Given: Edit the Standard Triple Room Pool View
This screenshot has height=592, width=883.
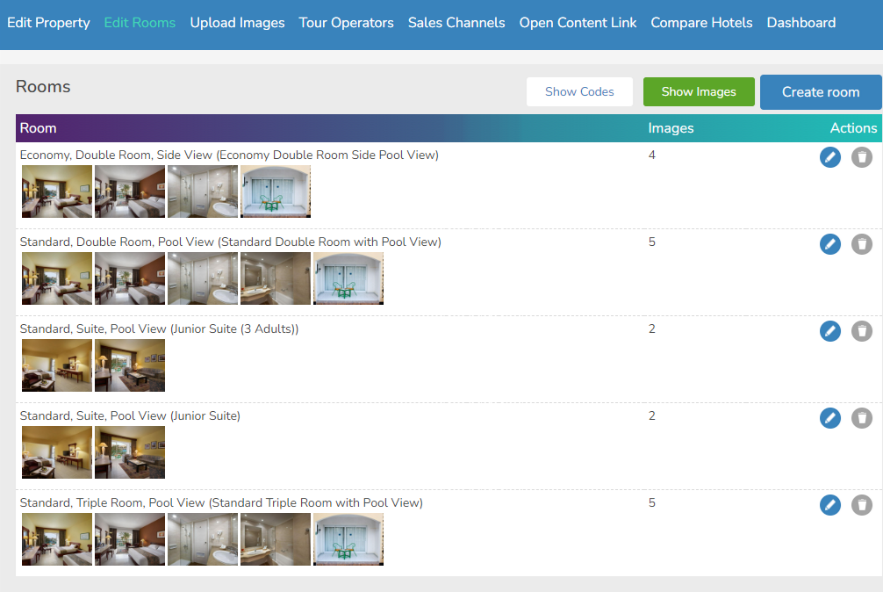Looking at the screenshot, I should [x=830, y=505].
